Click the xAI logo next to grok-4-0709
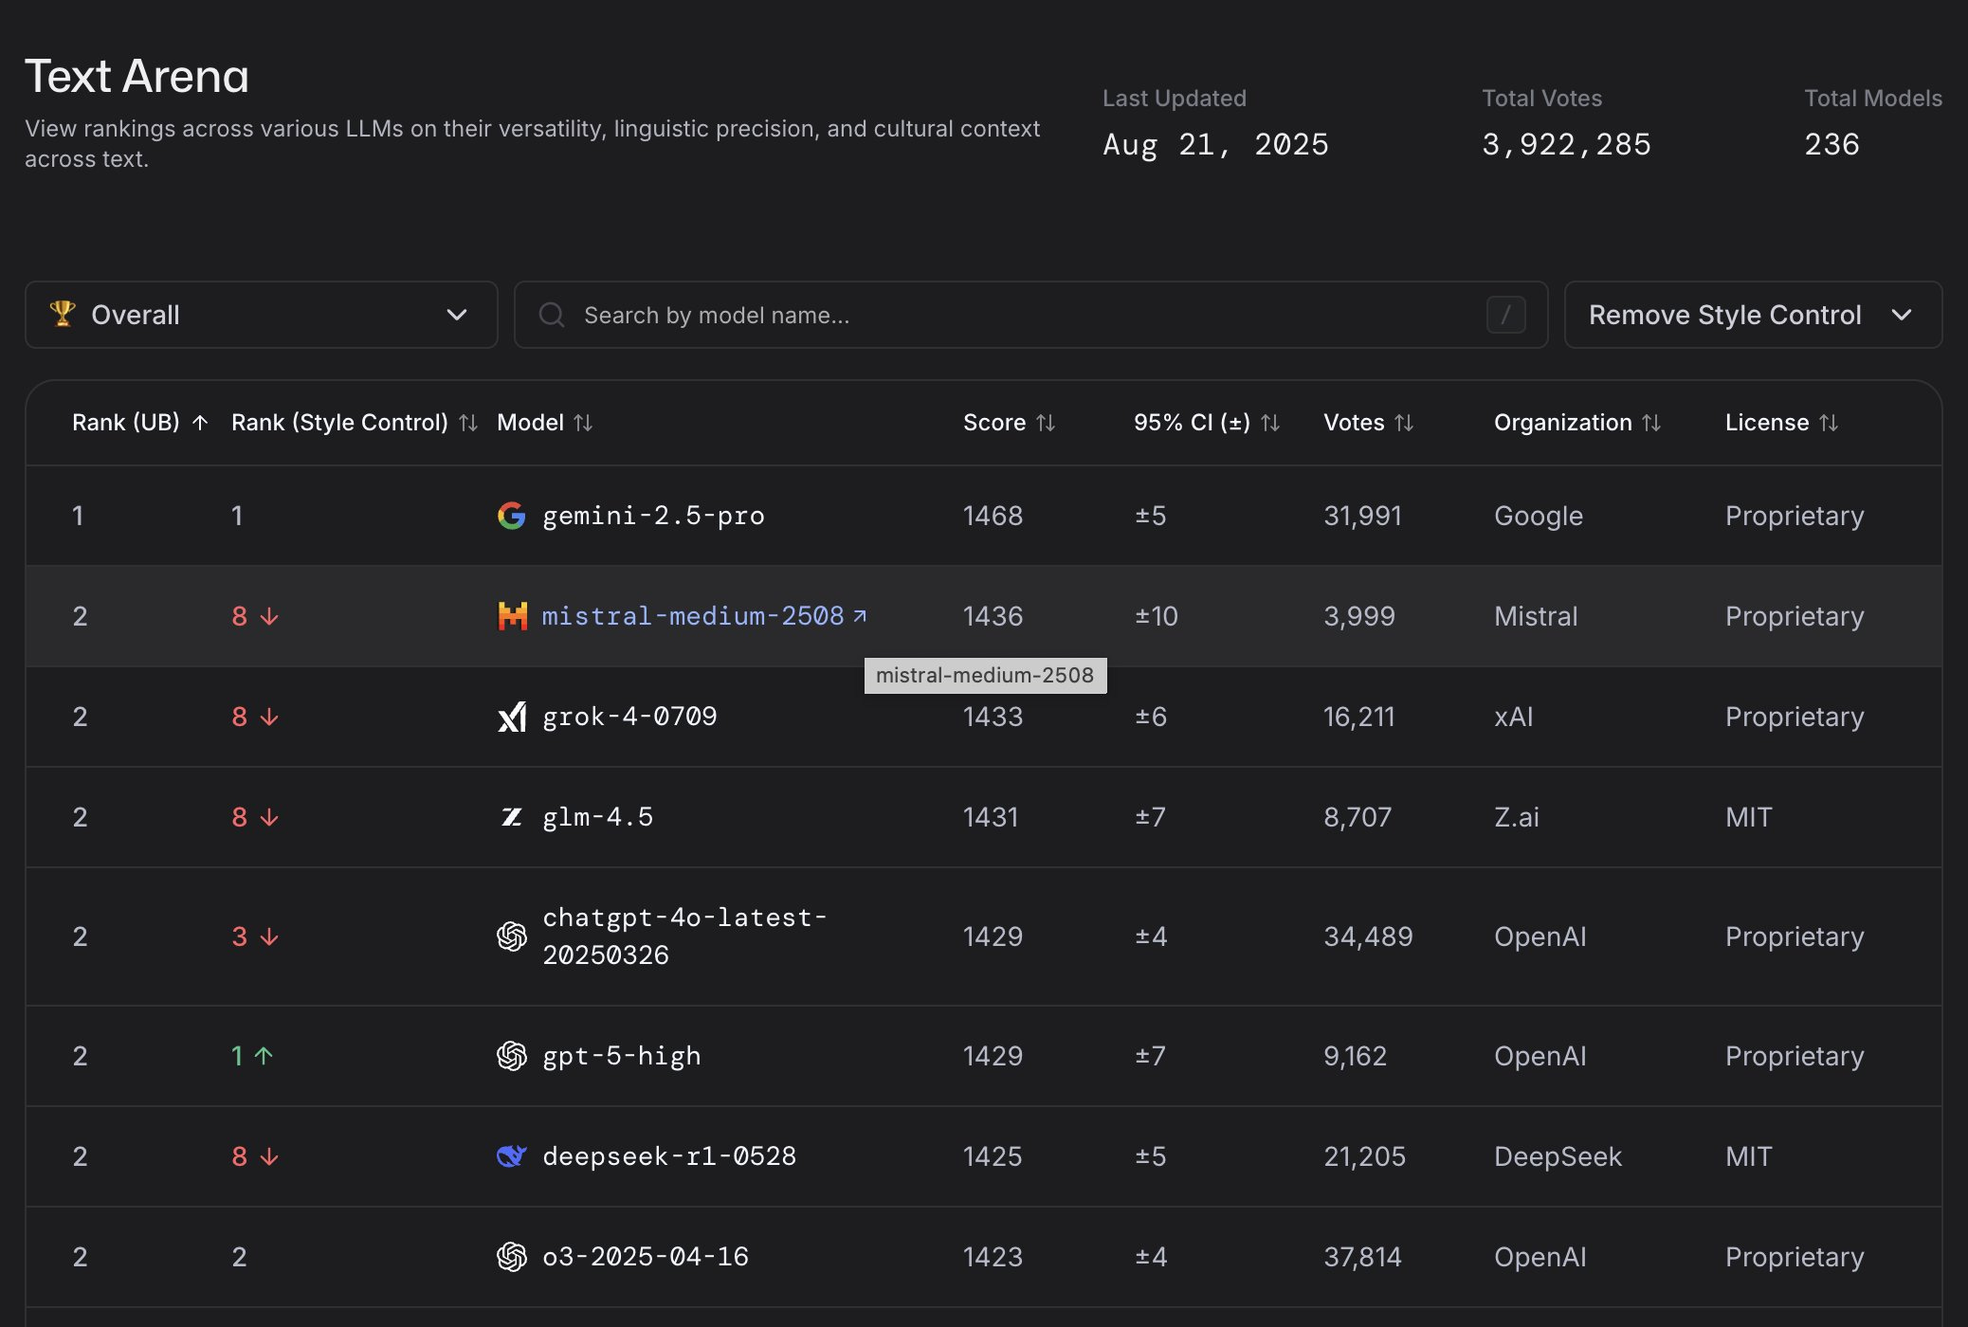 (512, 717)
